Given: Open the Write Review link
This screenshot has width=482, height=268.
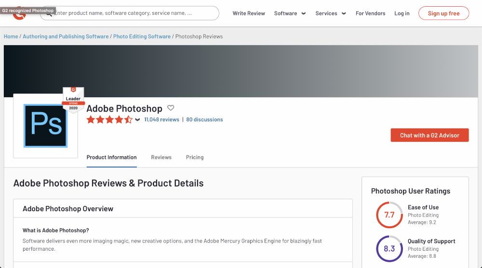Looking at the screenshot, I should click(x=249, y=13).
